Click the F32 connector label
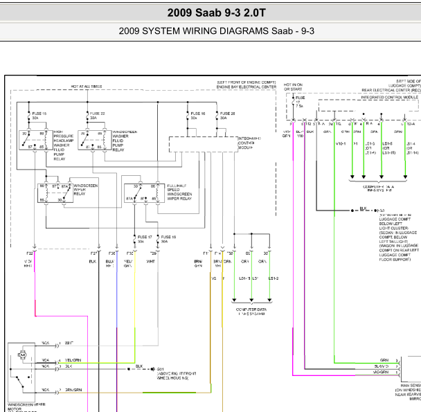This screenshot has height=412, width=421. click(129, 253)
